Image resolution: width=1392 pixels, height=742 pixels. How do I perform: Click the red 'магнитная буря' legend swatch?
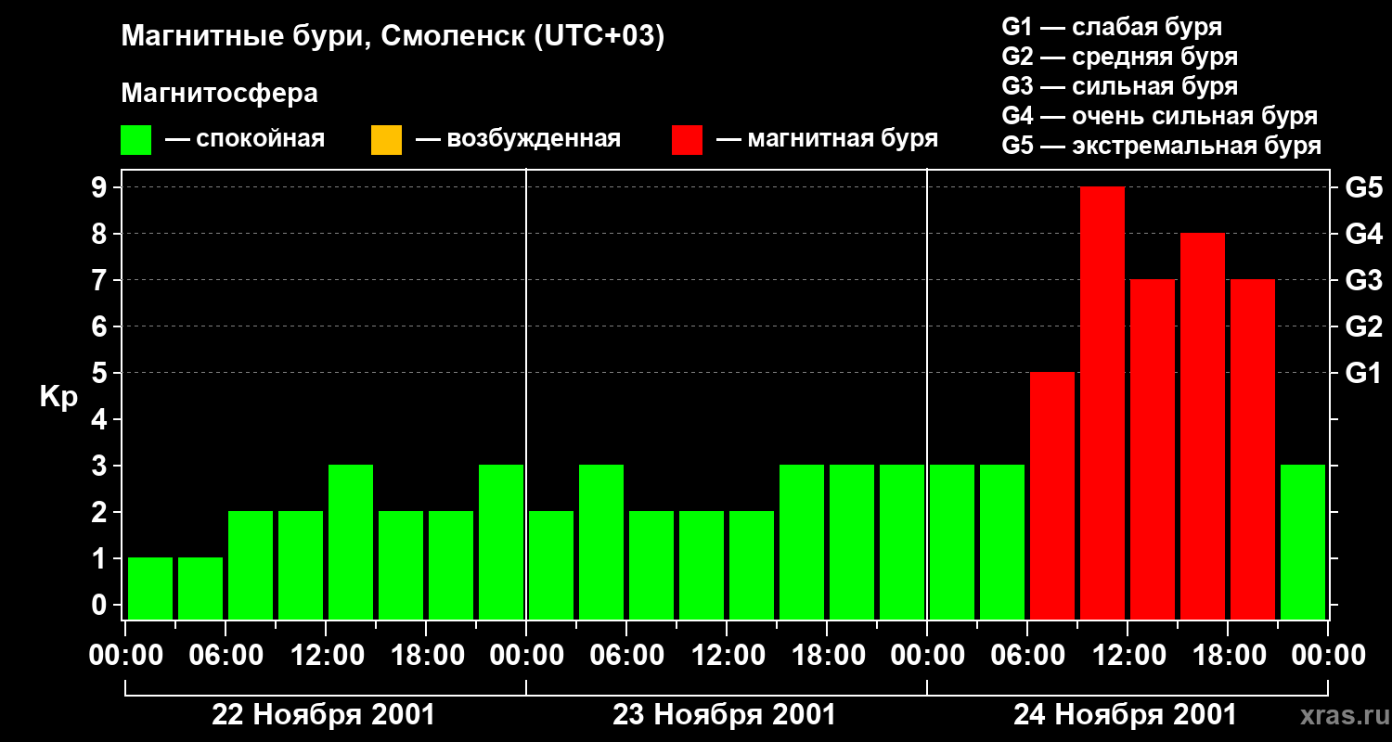coord(687,140)
